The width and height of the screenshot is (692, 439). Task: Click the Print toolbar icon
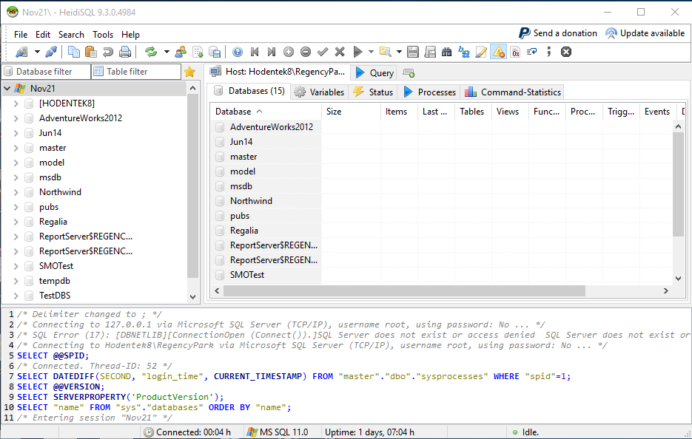(x=124, y=52)
